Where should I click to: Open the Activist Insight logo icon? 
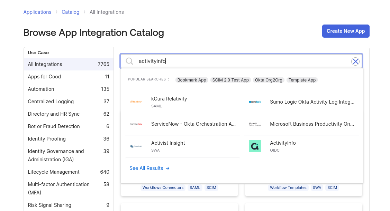[136, 146]
